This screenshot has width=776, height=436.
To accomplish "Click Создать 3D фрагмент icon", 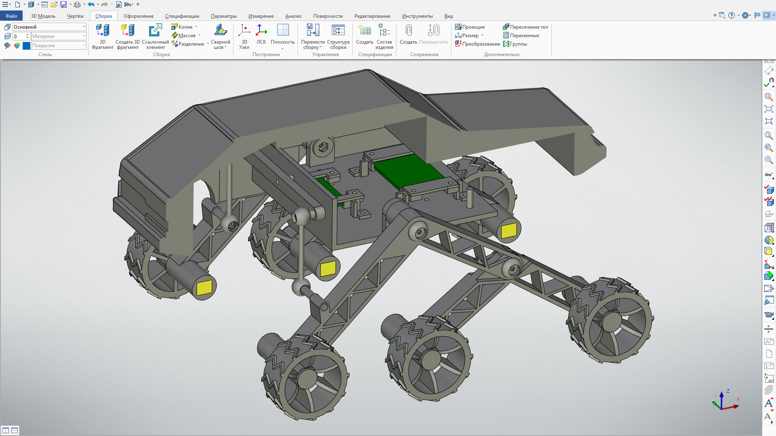I will (128, 30).
